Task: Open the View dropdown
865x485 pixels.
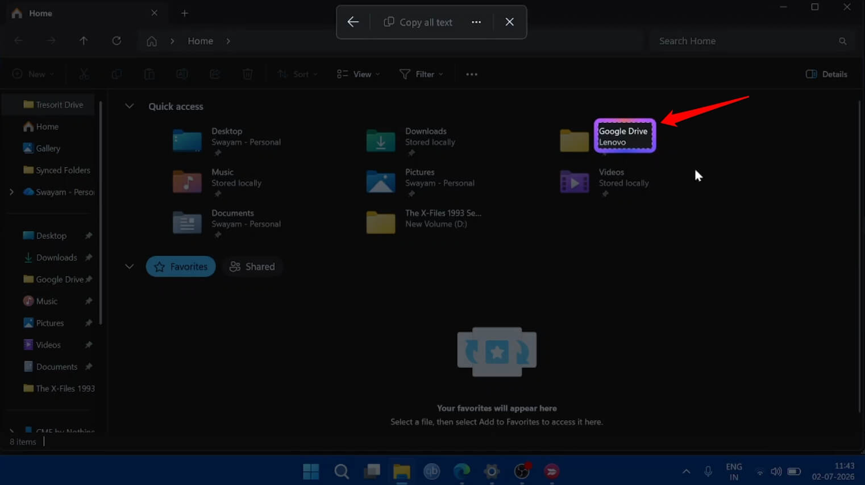Action: pos(358,74)
